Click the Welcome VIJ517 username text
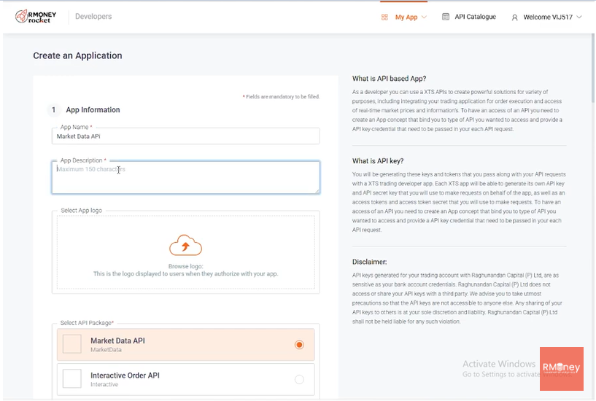Image resolution: width=596 pixels, height=401 pixels. [x=548, y=17]
